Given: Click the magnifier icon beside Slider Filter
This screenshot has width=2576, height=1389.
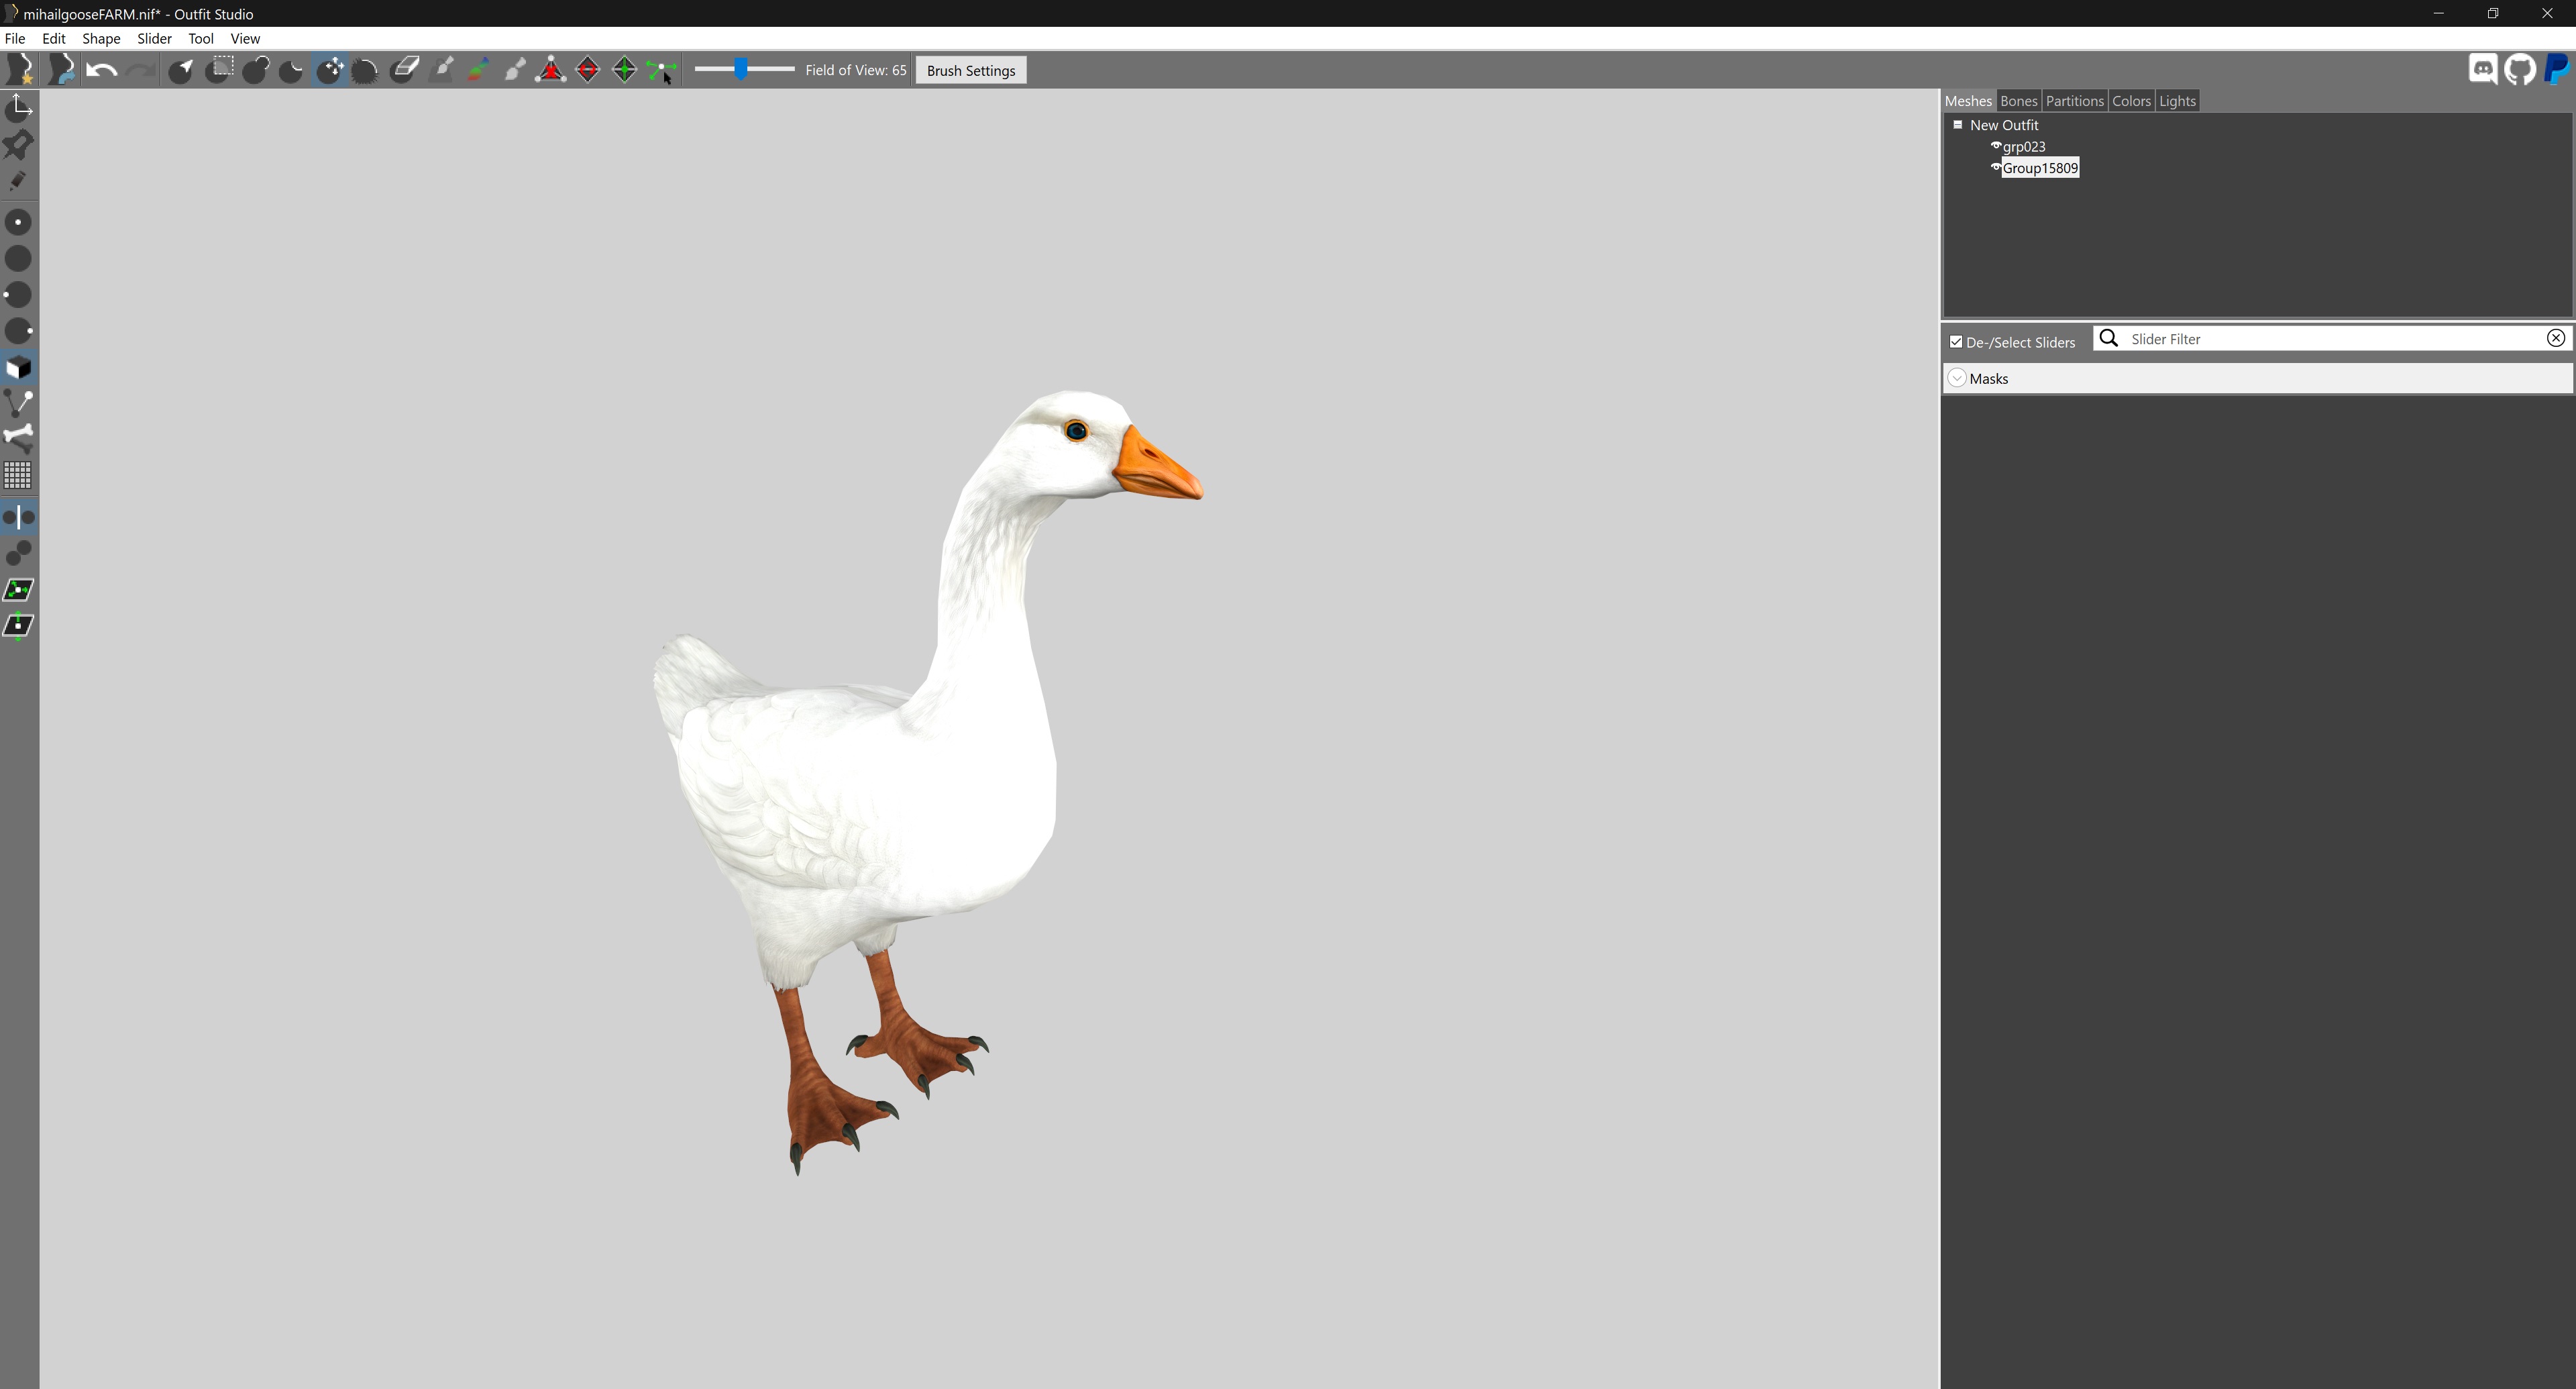Looking at the screenshot, I should pos(2108,338).
